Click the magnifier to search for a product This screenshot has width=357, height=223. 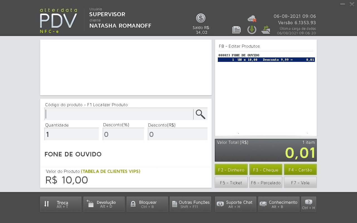pyautogui.click(x=201, y=114)
